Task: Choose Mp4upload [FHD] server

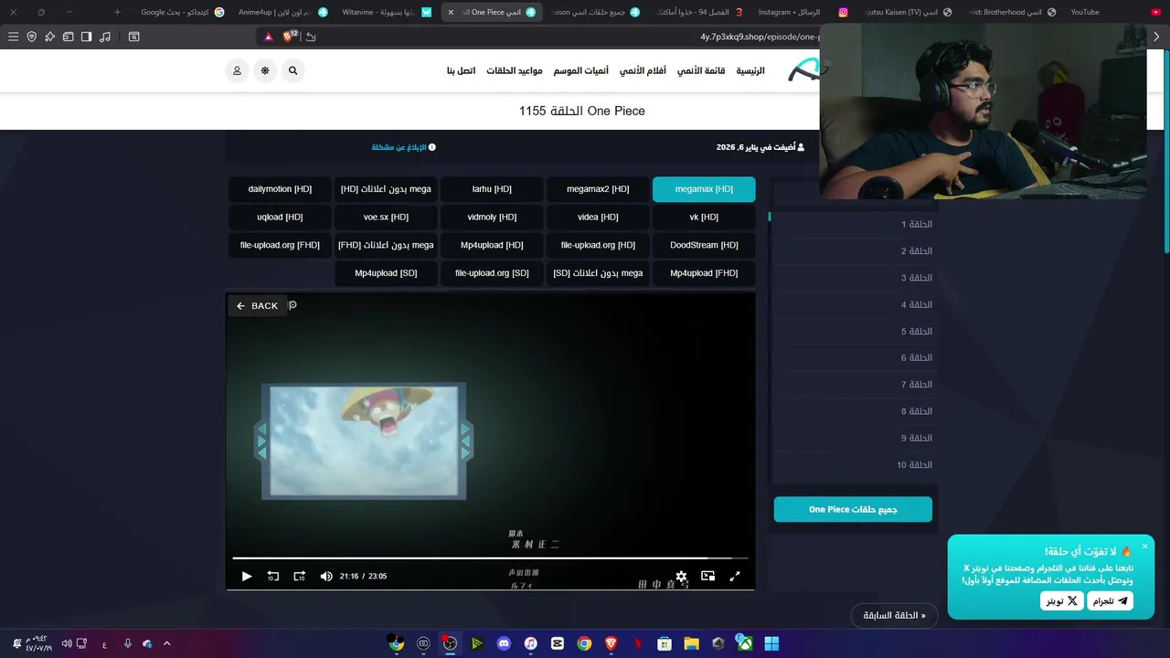Action: 704,273
